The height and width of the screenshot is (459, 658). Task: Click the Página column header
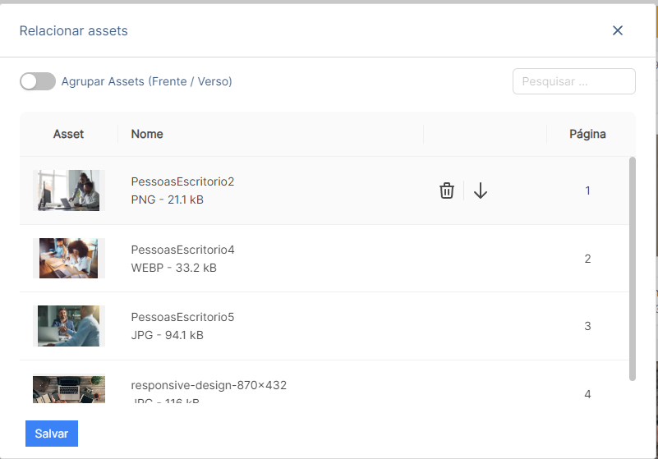point(587,134)
